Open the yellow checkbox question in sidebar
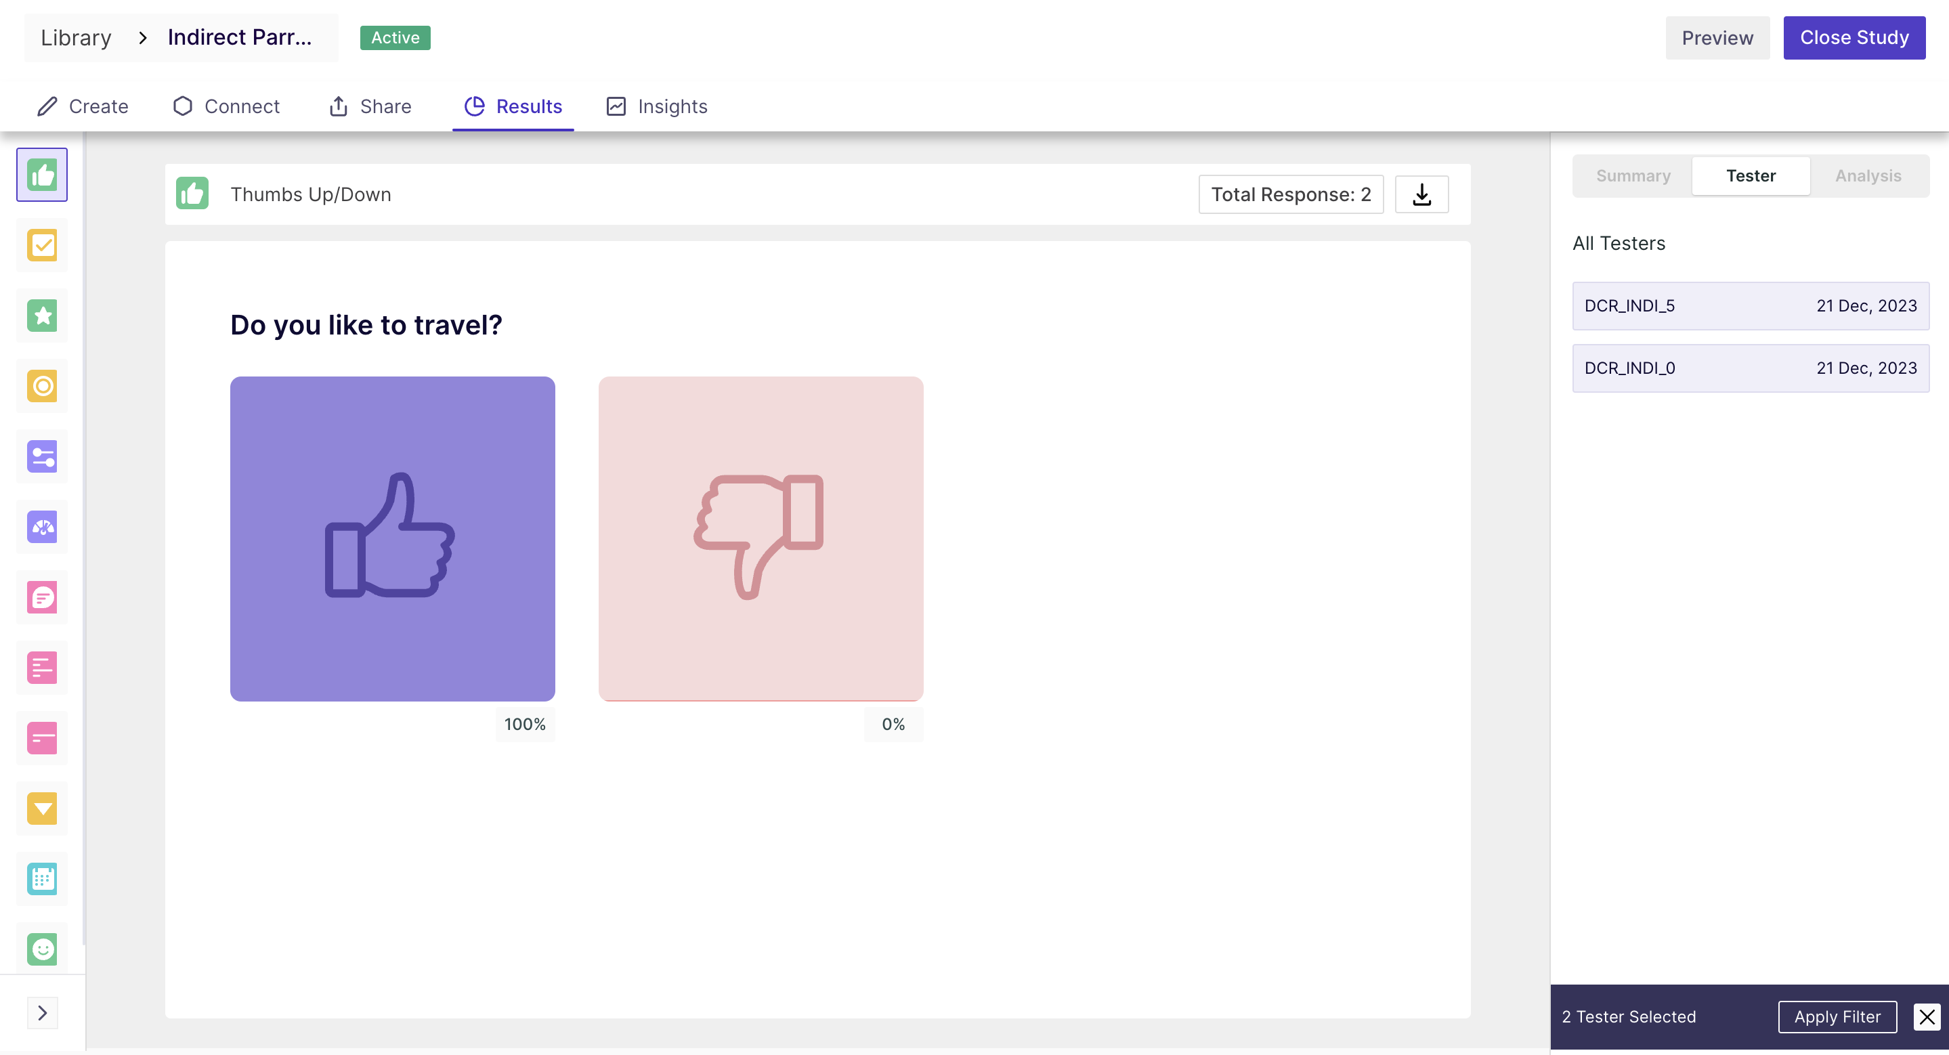Image resolution: width=1949 pixels, height=1055 pixels. (x=43, y=245)
